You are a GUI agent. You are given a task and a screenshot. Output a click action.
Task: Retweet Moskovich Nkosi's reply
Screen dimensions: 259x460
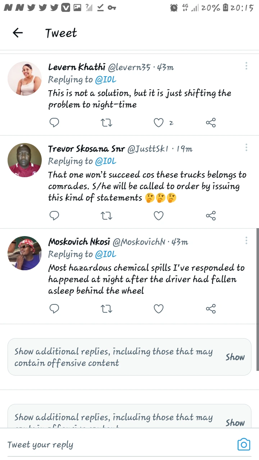106,309
